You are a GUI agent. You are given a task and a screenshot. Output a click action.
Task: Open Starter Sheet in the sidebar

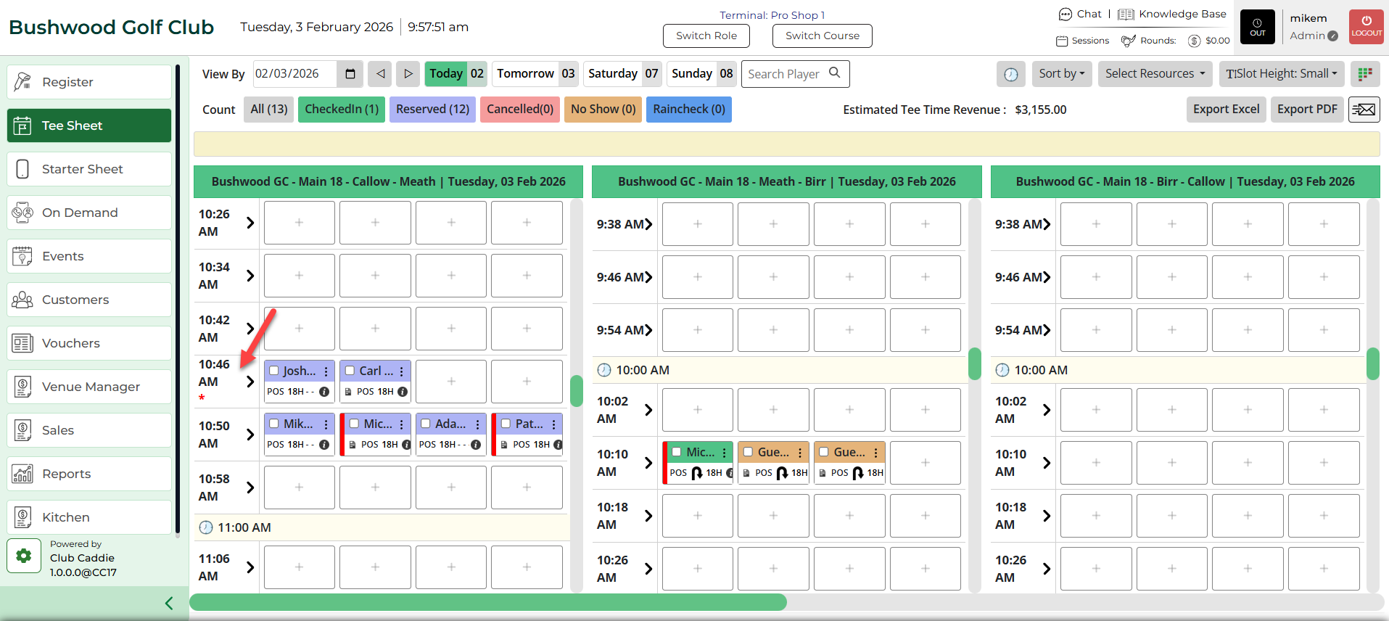[x=89, y=169]
